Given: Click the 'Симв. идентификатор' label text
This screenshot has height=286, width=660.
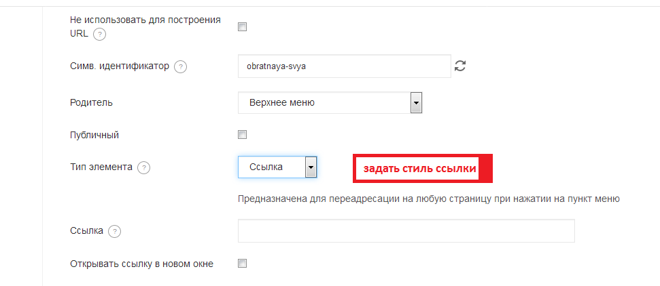Looking at the screenshot, I should pyautogui.click(x=119, y=66).
